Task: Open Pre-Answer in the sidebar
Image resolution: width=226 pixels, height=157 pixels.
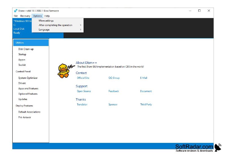Action: (25, 117)
